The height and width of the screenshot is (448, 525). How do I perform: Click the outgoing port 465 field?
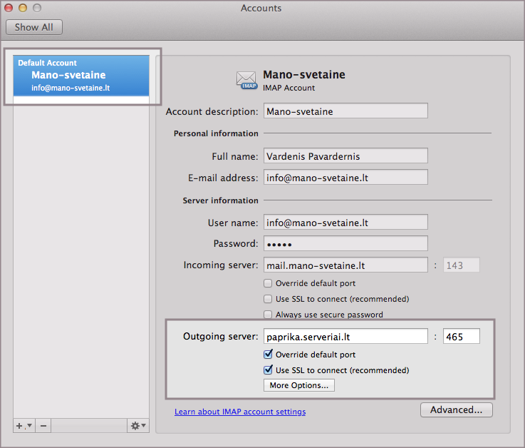point(461,336)
